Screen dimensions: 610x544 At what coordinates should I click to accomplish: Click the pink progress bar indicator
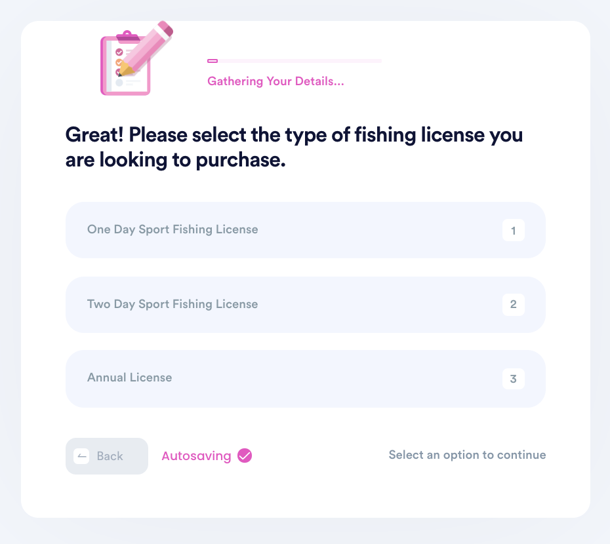click(x=213, y=61)
